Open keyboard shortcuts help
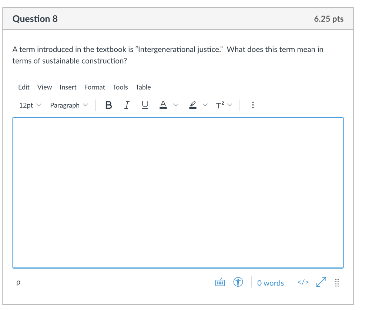The height and width of the screenshot is (310, 379). (x=220, y=282)
